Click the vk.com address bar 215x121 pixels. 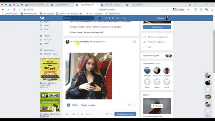[30, 10]
